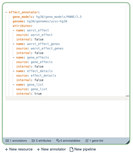Viewport: 133px width, 153px height.
Task: Place cursor on empty highlighted editor line
Action: 65,98
